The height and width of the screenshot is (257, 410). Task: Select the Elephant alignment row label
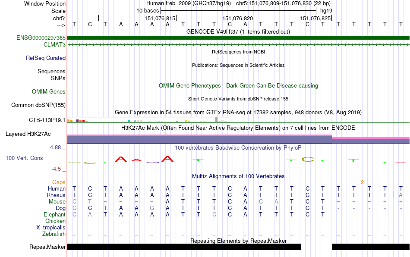coord(54,214)
